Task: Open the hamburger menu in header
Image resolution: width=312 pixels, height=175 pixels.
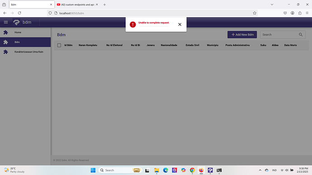Action: (6, 22)
